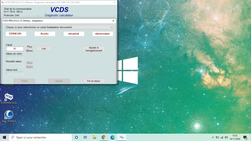The image size is (251, 141).
Task: Click the Valeur en mém. field
Action: pyautogui.click(x=15, y=57)
